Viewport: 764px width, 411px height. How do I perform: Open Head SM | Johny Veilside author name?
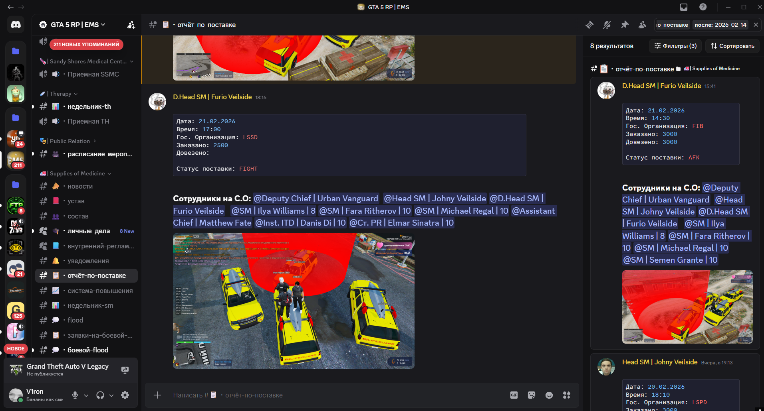click(660, 362)
